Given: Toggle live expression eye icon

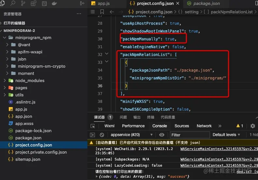Looking at the screenshot, I should (x=161, y=135).
